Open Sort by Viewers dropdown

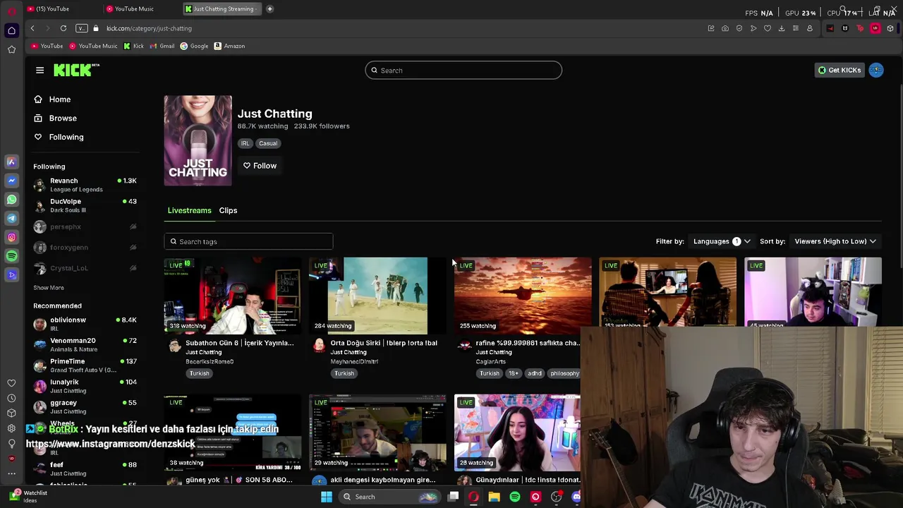pos(835,241)
